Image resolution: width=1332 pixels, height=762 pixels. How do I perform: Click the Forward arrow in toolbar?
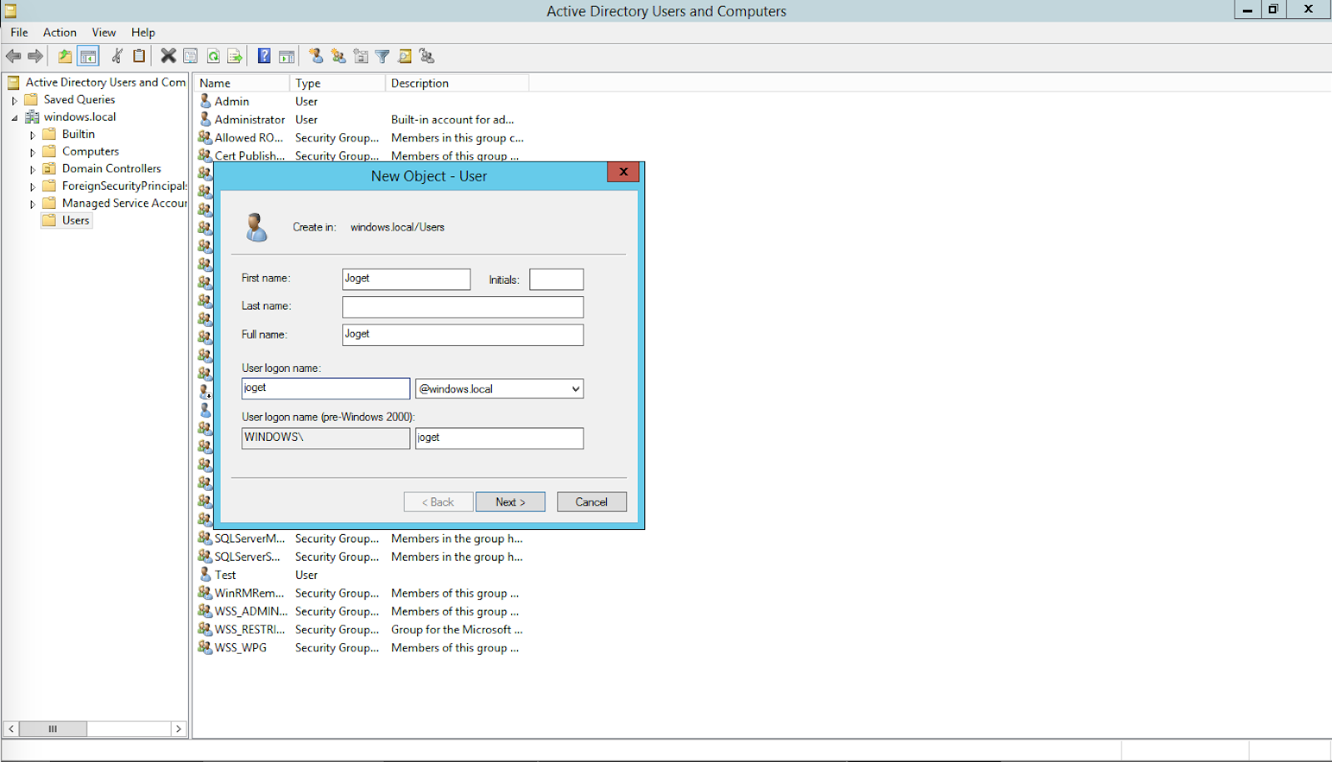click(x=35, y=56)
